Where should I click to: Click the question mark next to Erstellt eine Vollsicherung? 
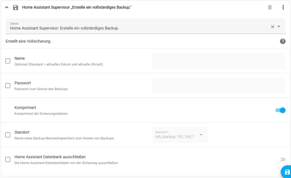pos(282,41)
